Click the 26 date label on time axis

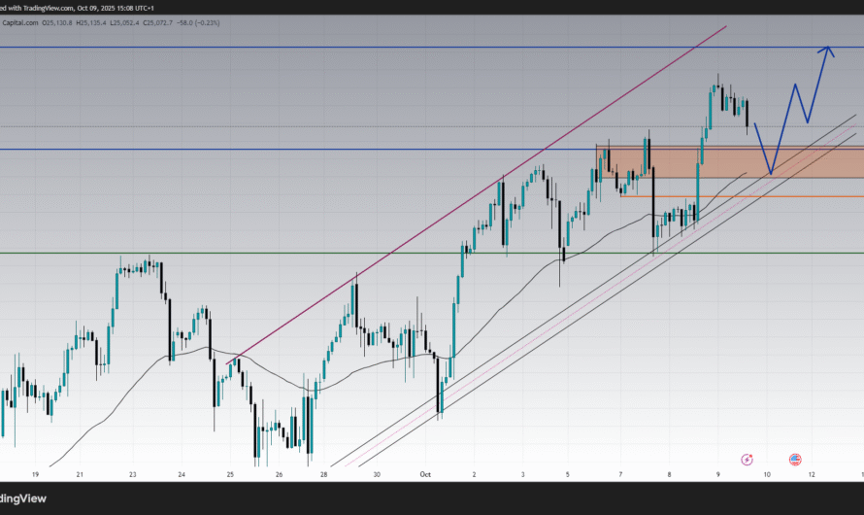(x=280, y=475)
